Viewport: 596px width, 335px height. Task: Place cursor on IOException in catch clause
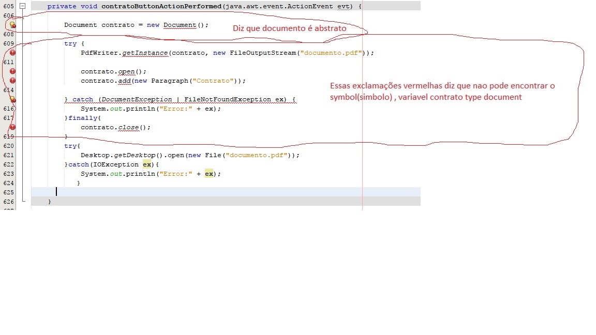116,164
